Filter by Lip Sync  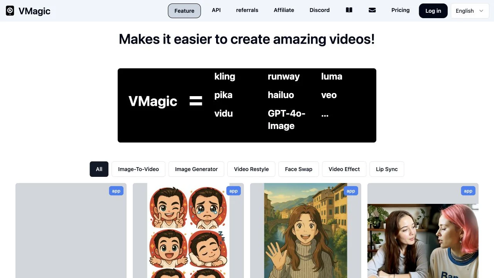387,169
